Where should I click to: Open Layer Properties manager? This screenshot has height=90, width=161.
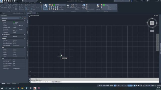[46, 7]
